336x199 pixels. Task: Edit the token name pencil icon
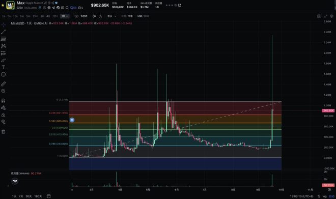pyautogui.click(x=45, y=3)
